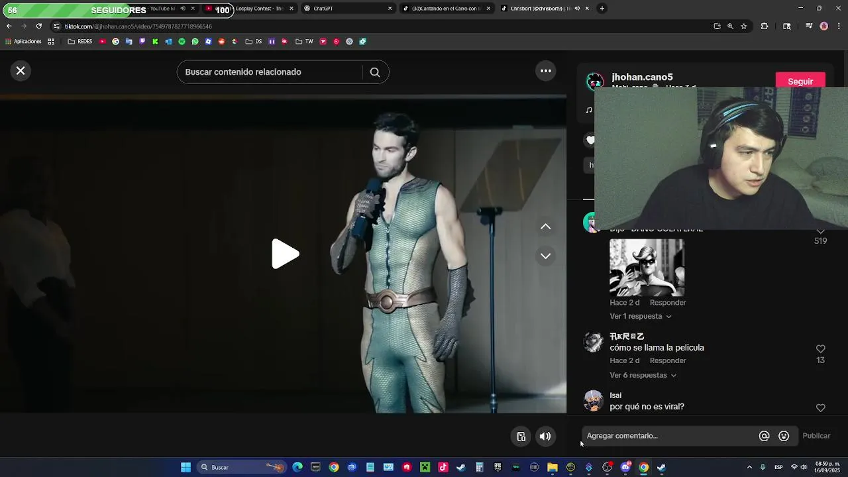Go to next video with down chevron

point(545,256)
